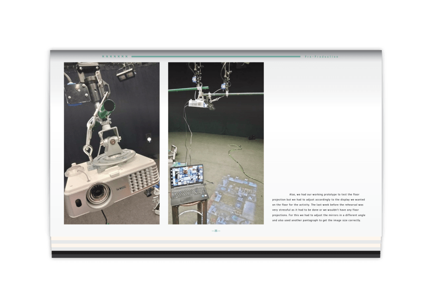Click the row of X marks in header
Viewport: 432px width, 308px height.
[x=114, y=57]
